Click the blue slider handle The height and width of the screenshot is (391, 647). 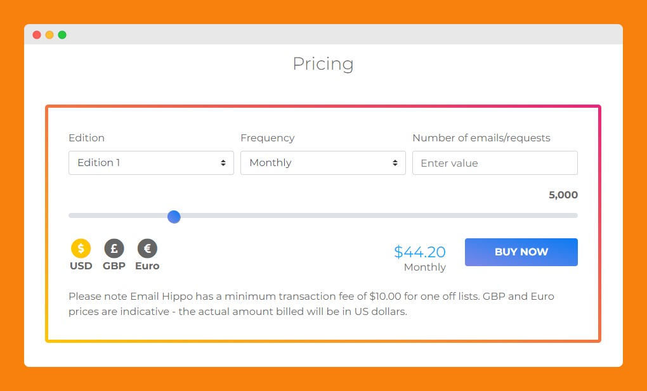tap(174, 217)
